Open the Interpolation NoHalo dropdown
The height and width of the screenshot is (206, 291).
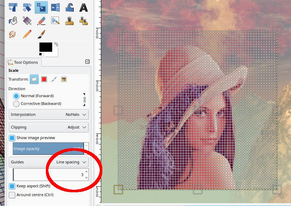pos(49,114)
